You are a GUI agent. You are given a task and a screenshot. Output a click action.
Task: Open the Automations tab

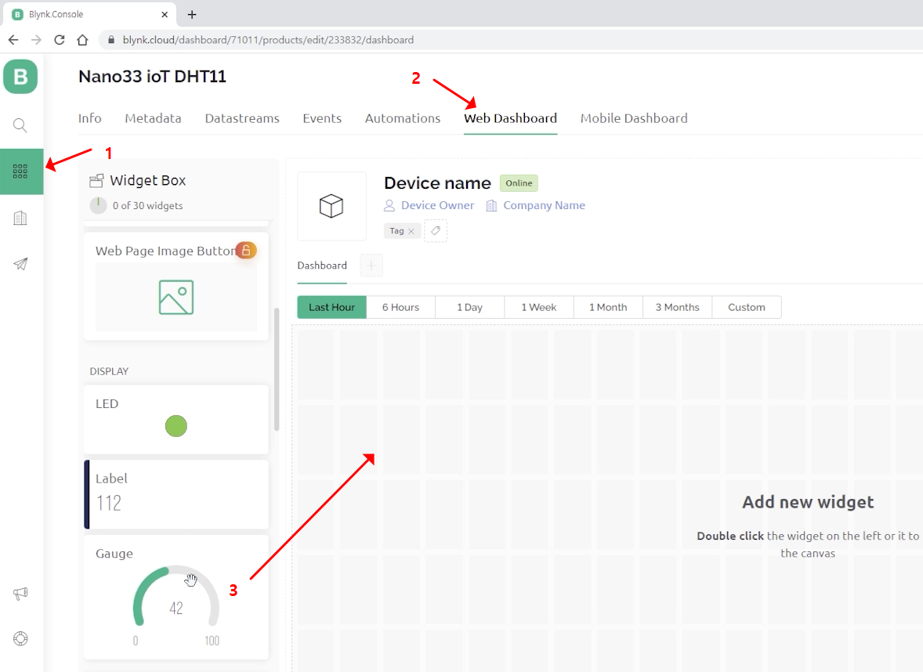point(403,118)
